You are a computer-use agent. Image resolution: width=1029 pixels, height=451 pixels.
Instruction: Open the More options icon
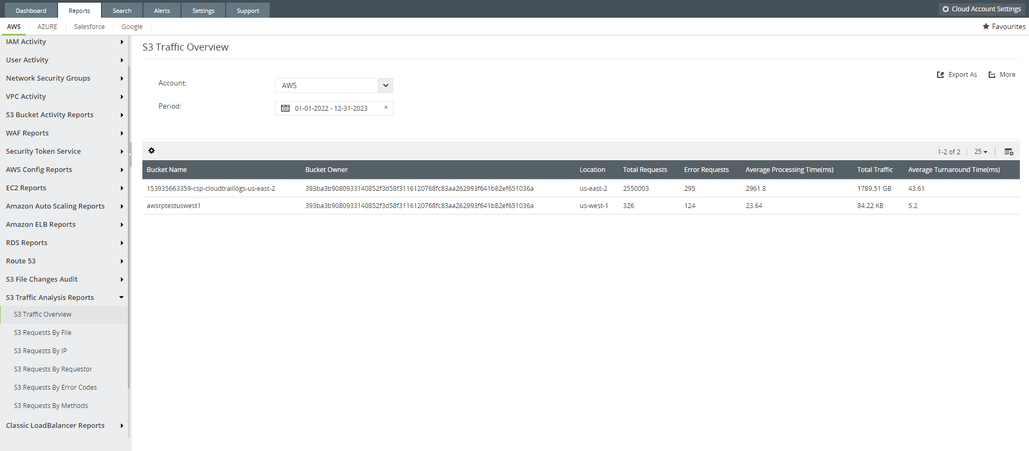pyautogui.click(x=992, y=75)
